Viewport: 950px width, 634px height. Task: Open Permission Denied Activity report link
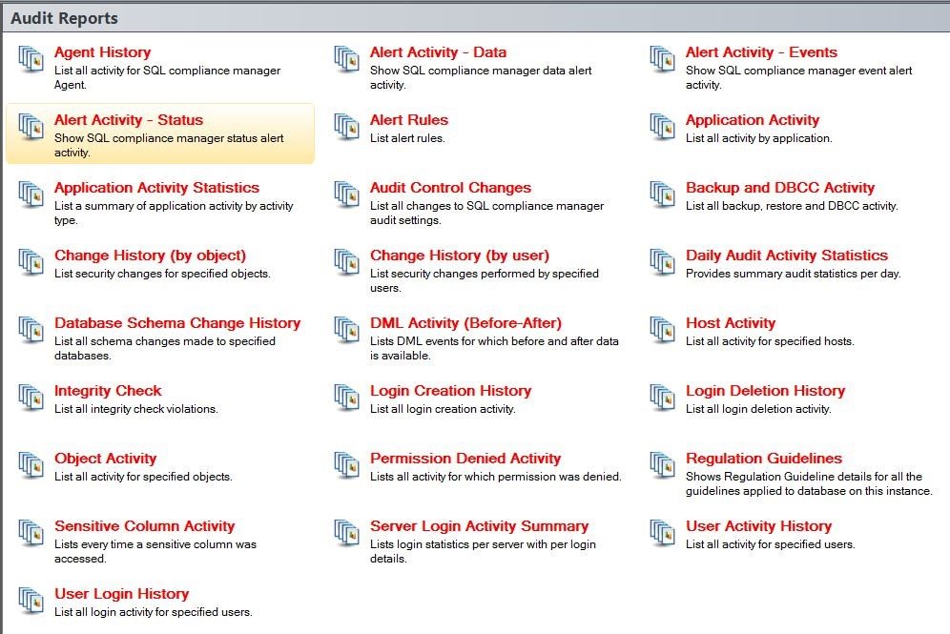(x=465, y=460)
